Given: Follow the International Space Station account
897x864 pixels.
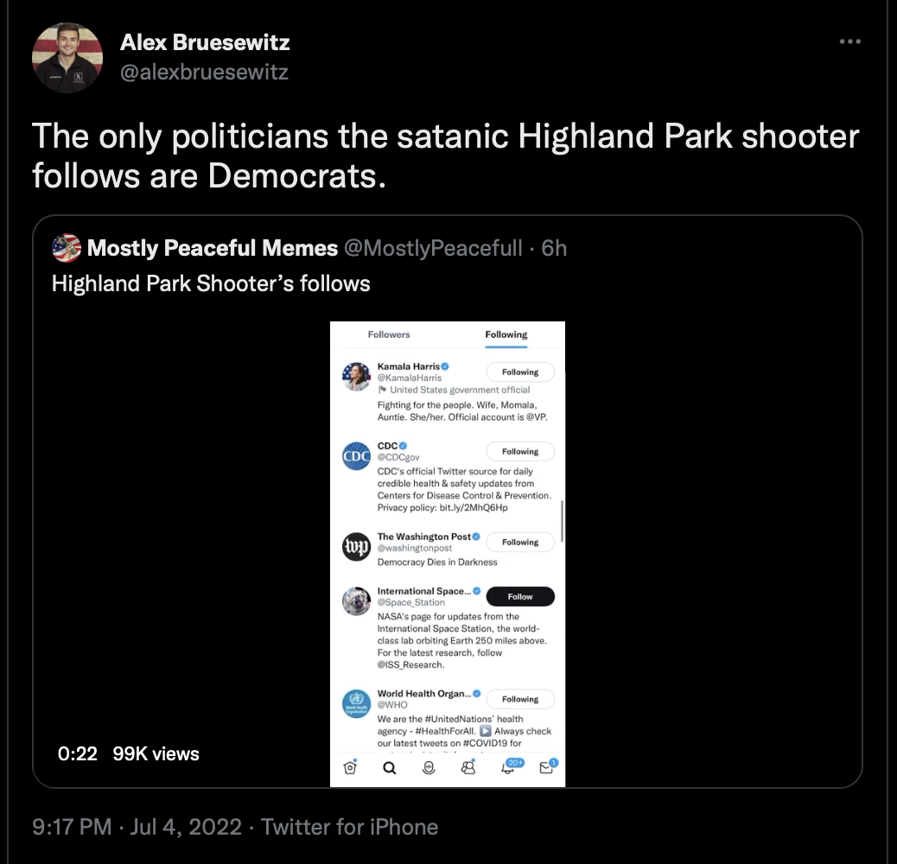Looking at the screenshot, I should pyautogui.click(x=520, y=596).
